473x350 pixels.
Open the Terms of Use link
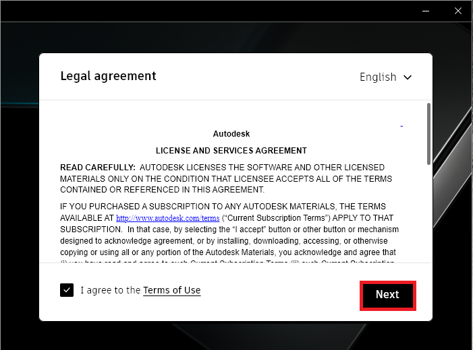pyautogui.click(x=171, y=290)
